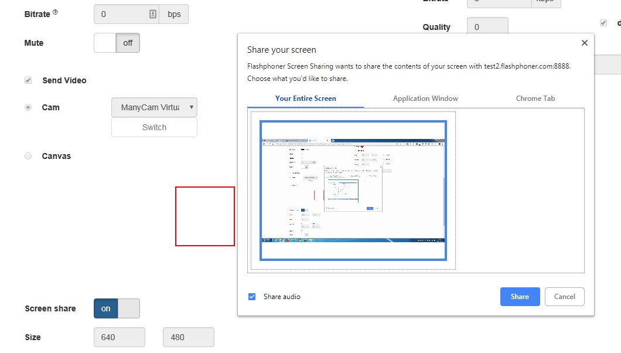Click the icon inside the Bitrate bps field
Image resolution: width=621 pixels, height=353 pixels.
click(153, 14)
